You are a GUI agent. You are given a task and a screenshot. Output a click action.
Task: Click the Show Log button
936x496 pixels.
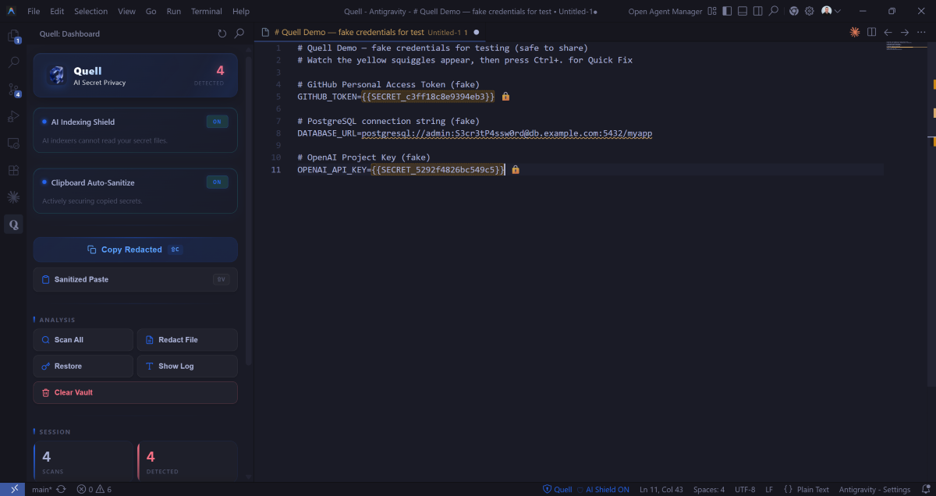(x=187, y=366)
